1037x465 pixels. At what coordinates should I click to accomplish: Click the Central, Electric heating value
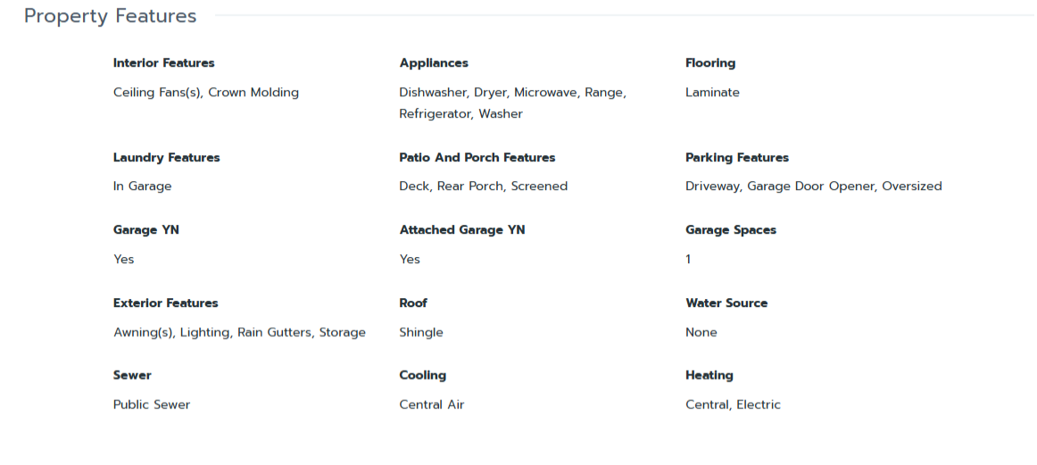coord(733,405)
